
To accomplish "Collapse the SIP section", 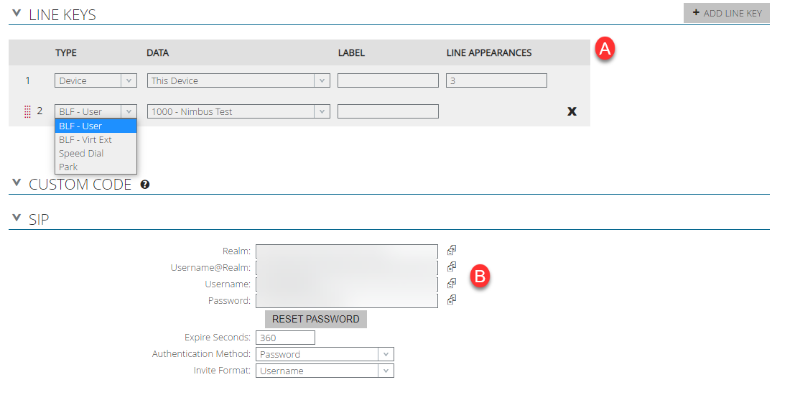I will pos(17,218).
